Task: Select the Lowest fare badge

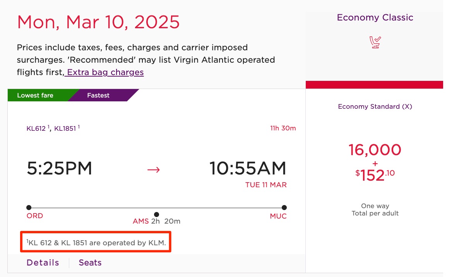Action: tap(35, 95)
